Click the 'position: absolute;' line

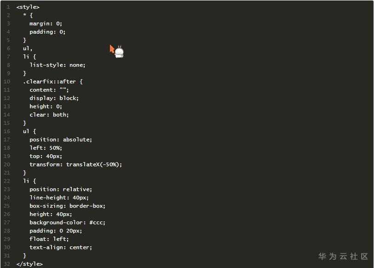point(61,140)
